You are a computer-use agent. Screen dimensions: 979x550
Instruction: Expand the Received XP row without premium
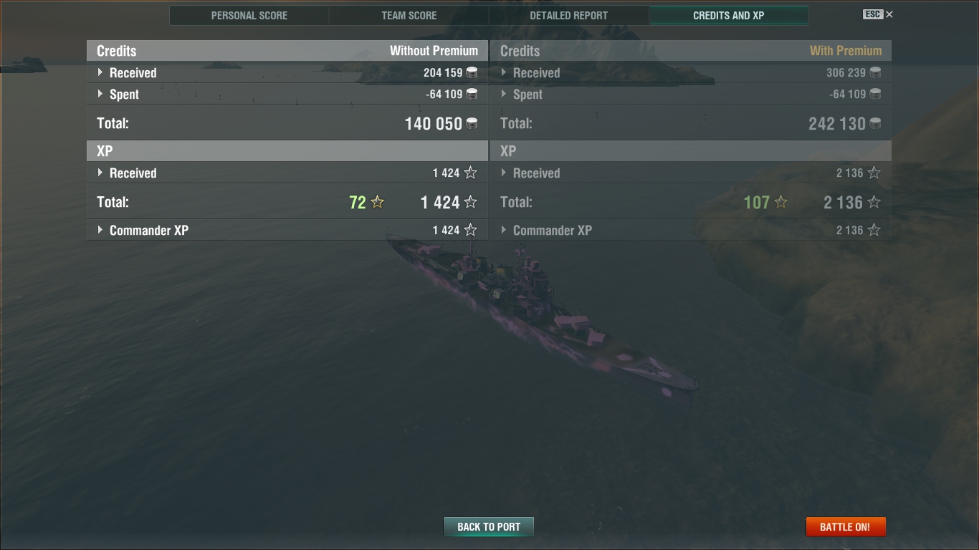click(x=287, y=173)
